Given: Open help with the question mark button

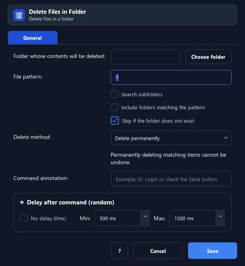Looking at the screenshot, I should point(120,251).
